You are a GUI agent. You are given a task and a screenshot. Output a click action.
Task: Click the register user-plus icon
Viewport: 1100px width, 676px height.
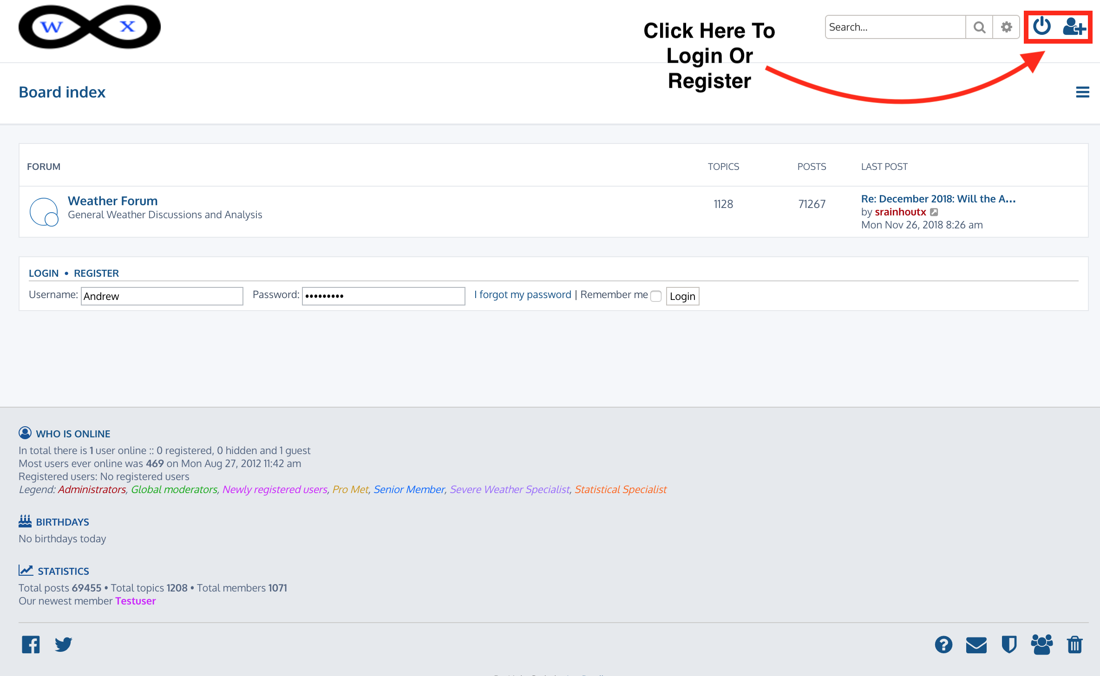[1074, 27]
